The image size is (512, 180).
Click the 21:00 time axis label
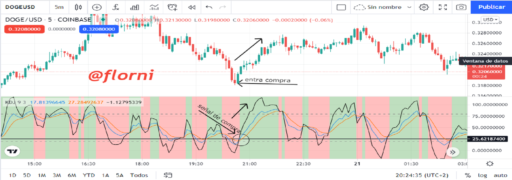click(x=250, y=164)
